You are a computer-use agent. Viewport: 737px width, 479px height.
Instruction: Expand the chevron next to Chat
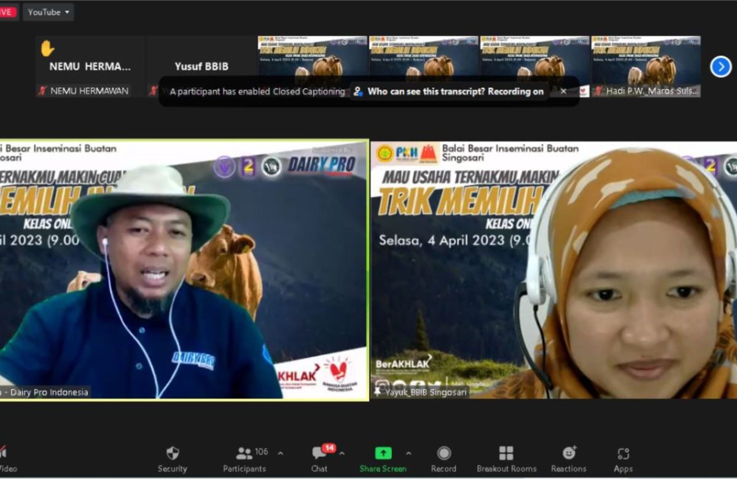pos(342,454)
